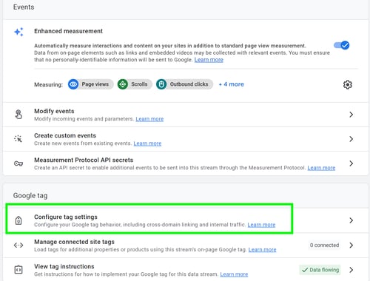Viewport: 370px width, 281px height.
Task: Expand Create custom events chevron
Action: [x=351, y=139]
